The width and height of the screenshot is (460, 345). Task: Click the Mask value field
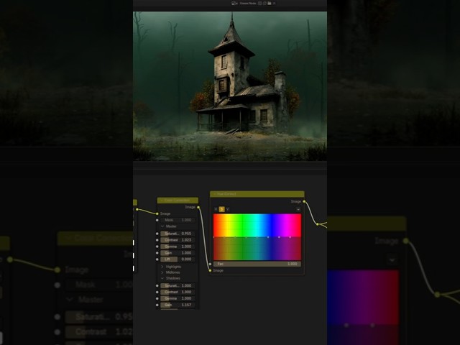(x=178, y=220)
